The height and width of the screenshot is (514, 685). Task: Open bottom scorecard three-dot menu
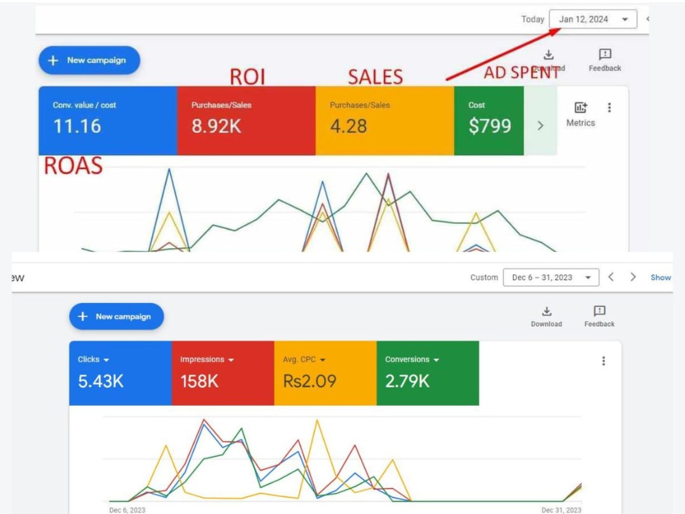(603, 361)
